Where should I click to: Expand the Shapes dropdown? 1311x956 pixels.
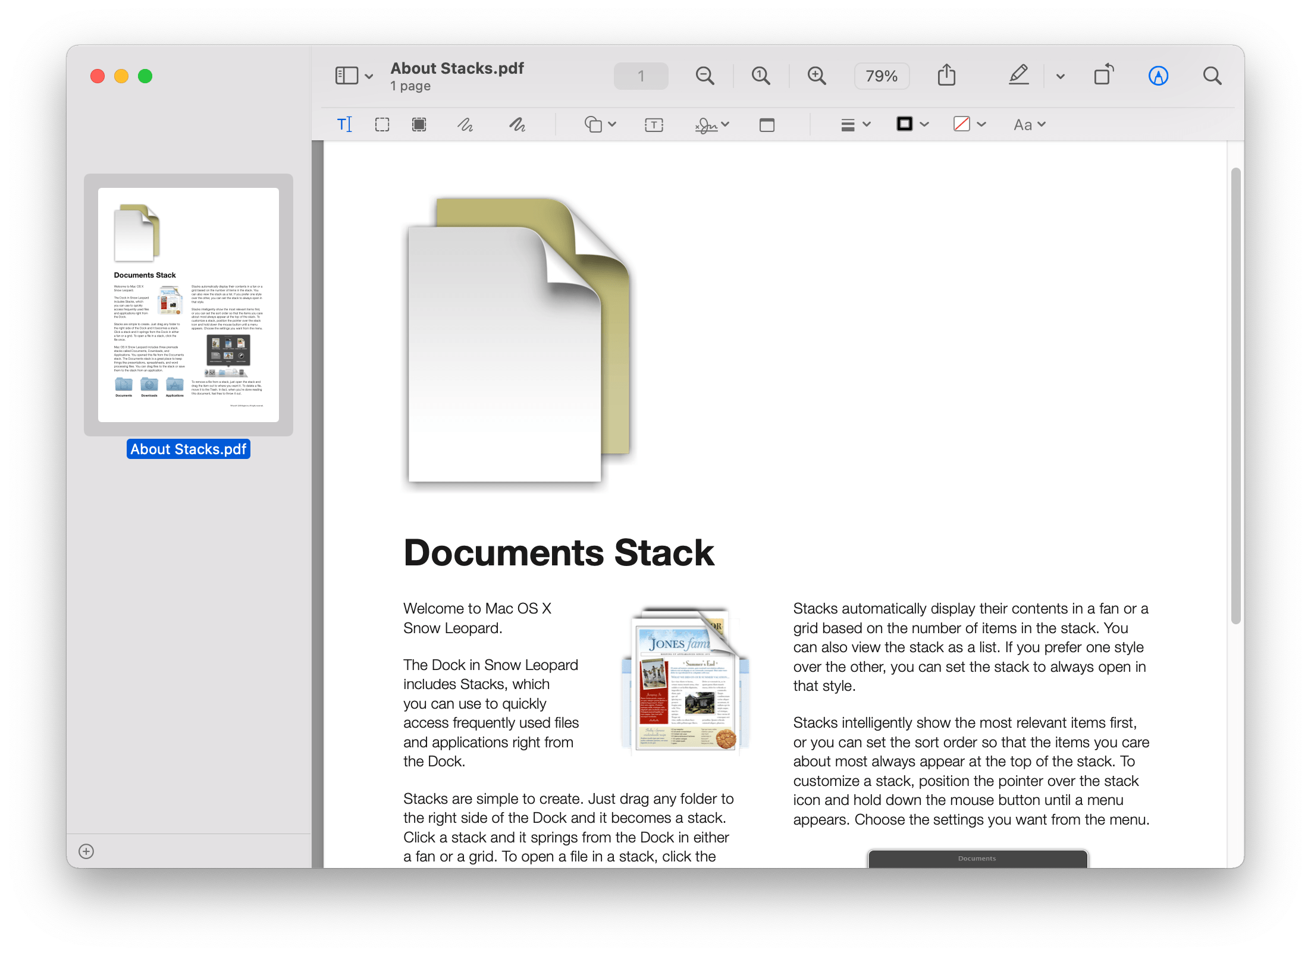[600, 124]
